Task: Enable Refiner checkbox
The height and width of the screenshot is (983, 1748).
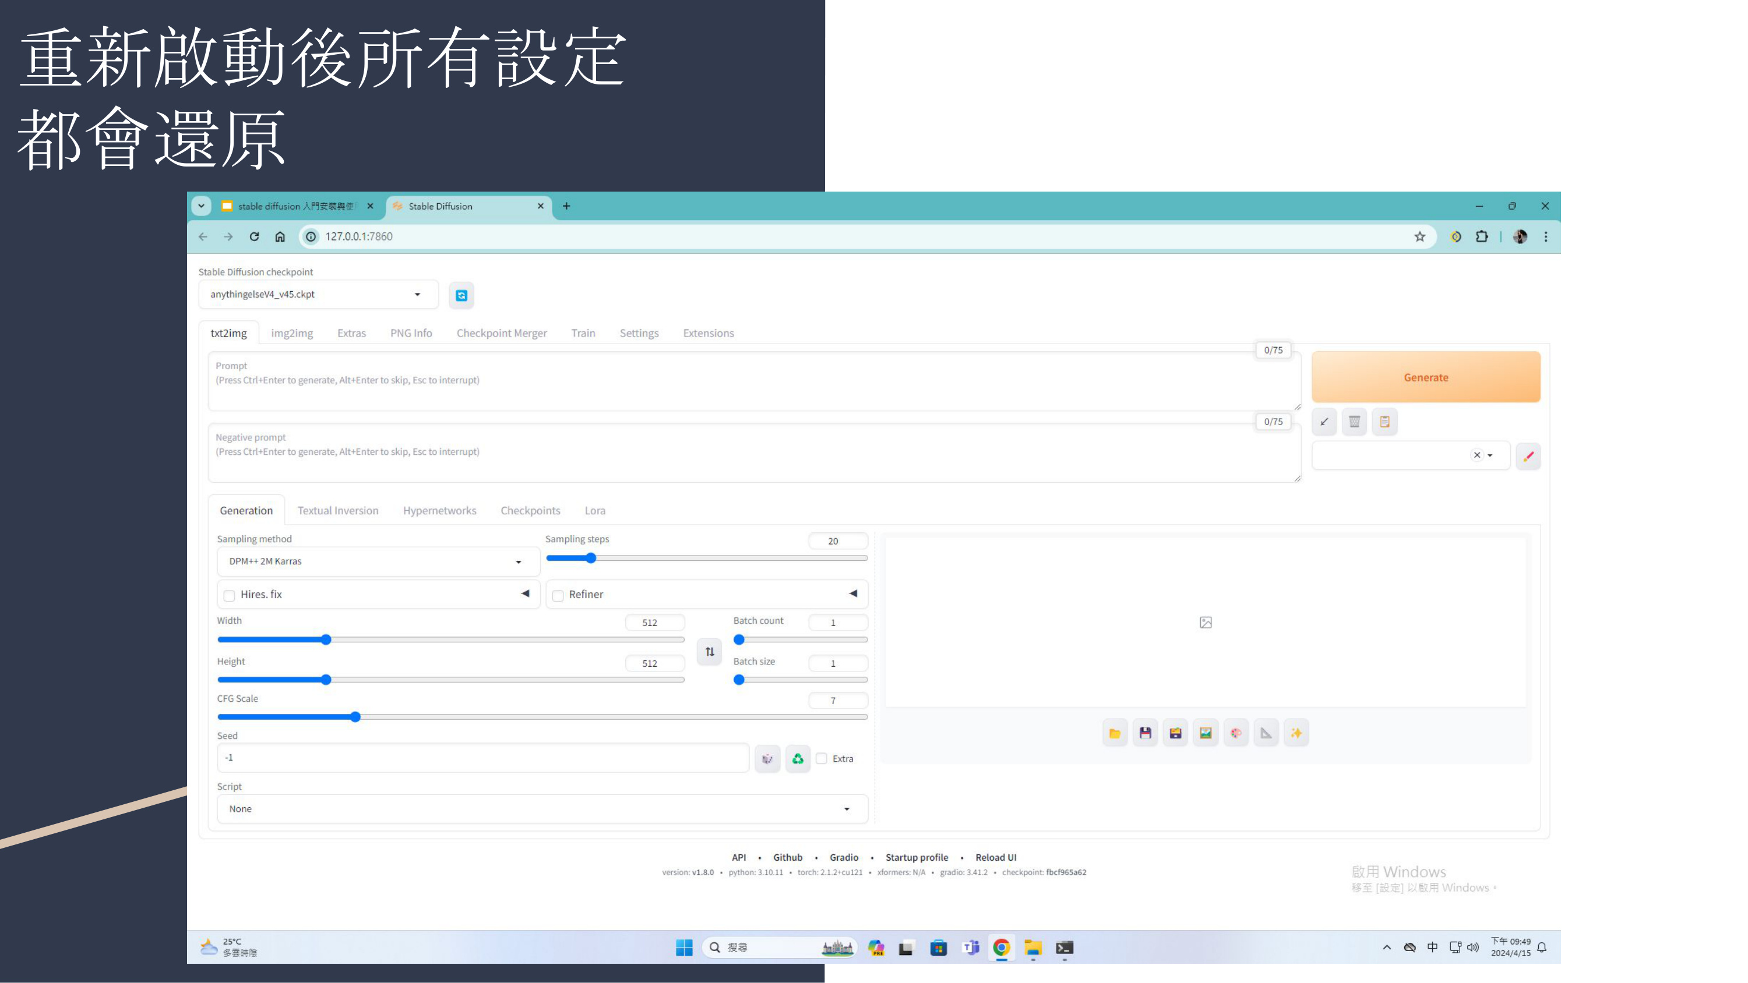Action: [558, 595]
